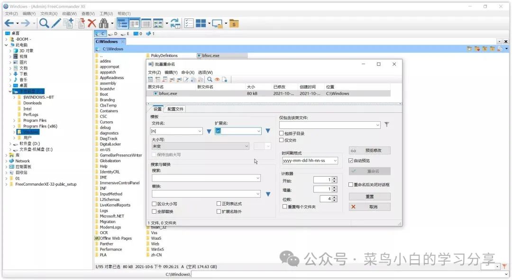Switch to drive D button

[x=113, y=34]
